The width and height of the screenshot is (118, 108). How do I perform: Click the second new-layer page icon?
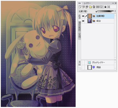click(x=83, y=7)
